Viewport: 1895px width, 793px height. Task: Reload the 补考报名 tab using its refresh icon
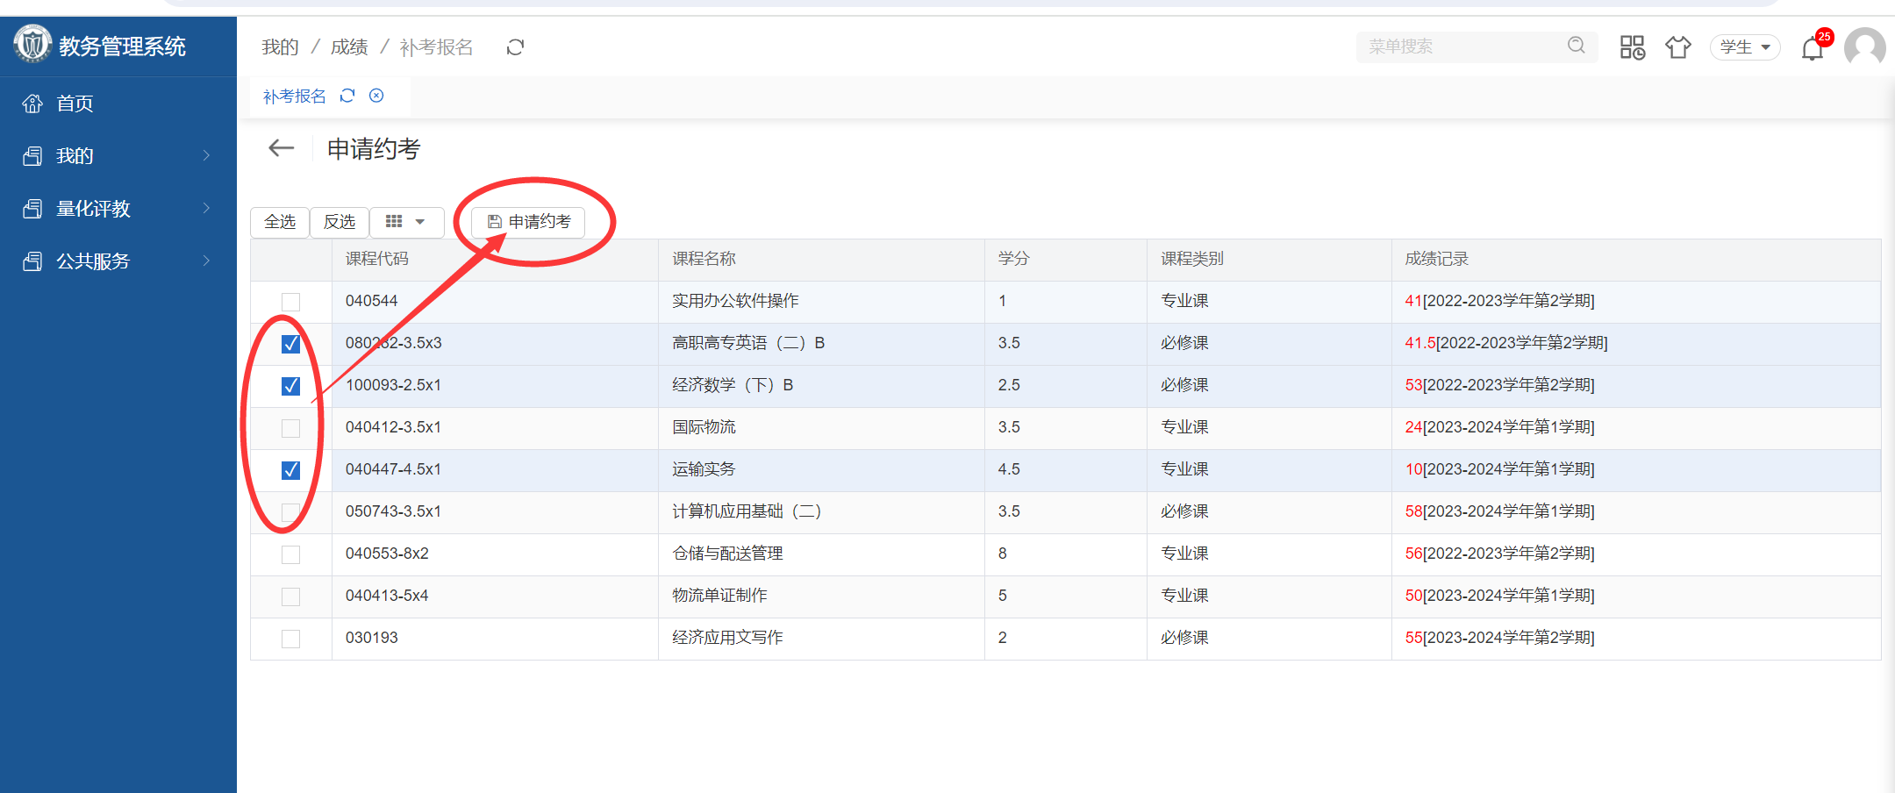(347, 96)
